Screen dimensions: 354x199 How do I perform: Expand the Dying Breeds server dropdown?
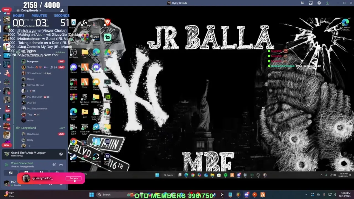[x=31, y=11]
